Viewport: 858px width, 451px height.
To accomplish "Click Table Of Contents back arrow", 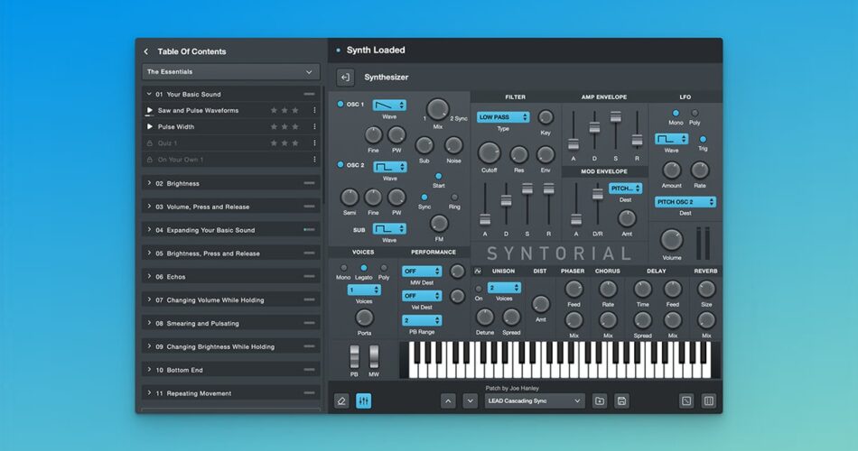I will pos(146,51).
